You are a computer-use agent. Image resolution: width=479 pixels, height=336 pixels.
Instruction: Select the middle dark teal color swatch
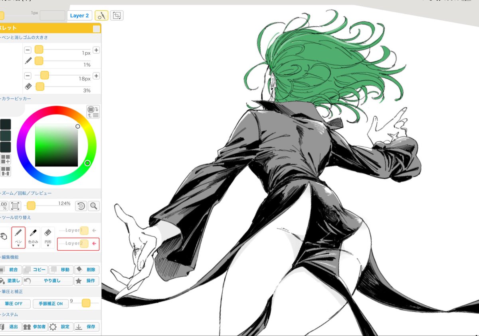click(x=5, y=136)
